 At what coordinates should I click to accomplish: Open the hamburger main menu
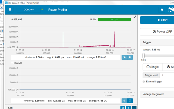pos(10,10)
